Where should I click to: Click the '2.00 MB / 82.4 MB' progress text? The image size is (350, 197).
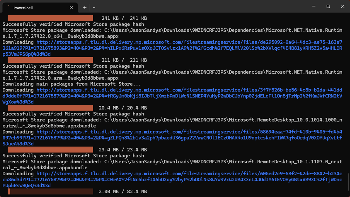click(123, 191)
